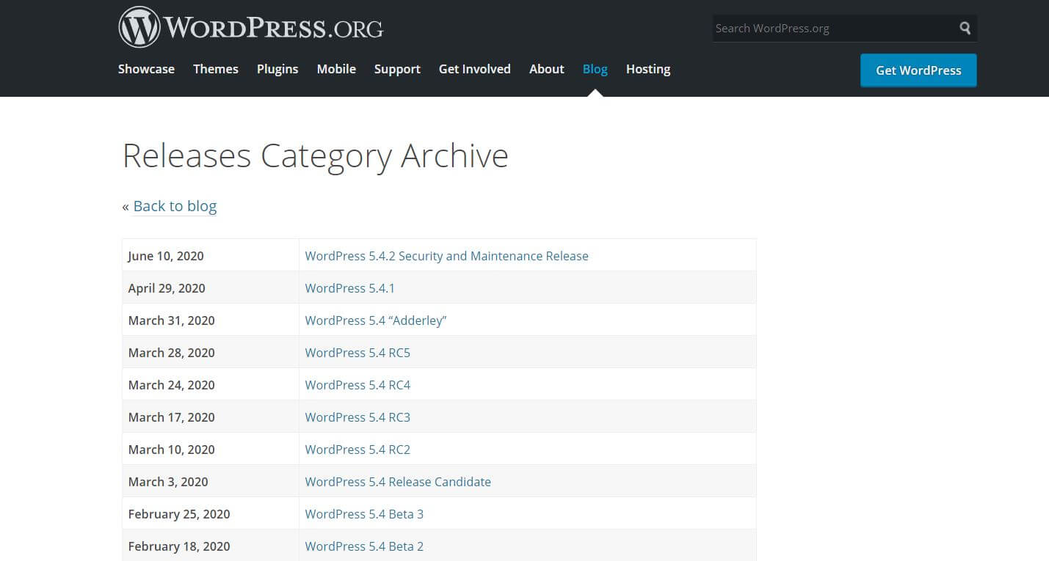Open WordPress 5.4.2 Security and Maintenance Release
1049x561 pixels.
[447, 256]
